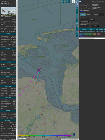Click the aircraft table horizontal scrollbar
This screenshot has height=140, width=105.
point(92,38)
